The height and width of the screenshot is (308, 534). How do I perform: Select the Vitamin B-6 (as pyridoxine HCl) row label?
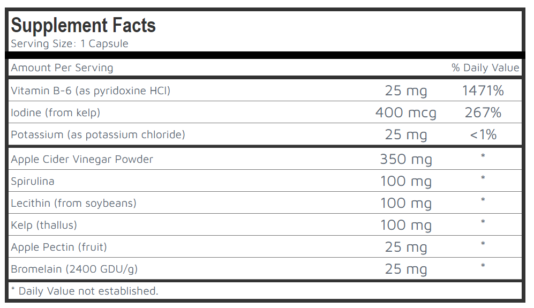[91, 91]
